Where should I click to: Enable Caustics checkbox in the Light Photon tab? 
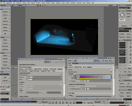pyautogui.click(x=111, y=69)
